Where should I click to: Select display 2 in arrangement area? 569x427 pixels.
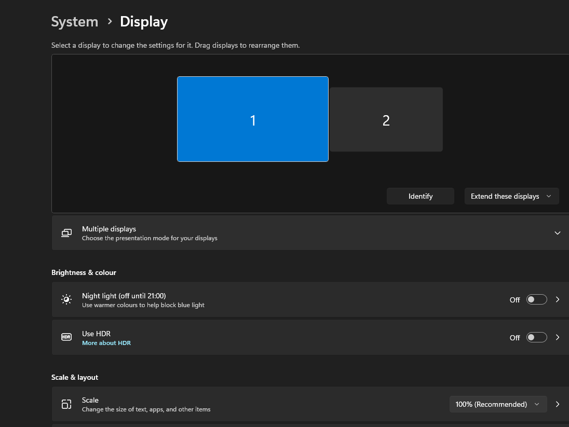coord(386,119)
